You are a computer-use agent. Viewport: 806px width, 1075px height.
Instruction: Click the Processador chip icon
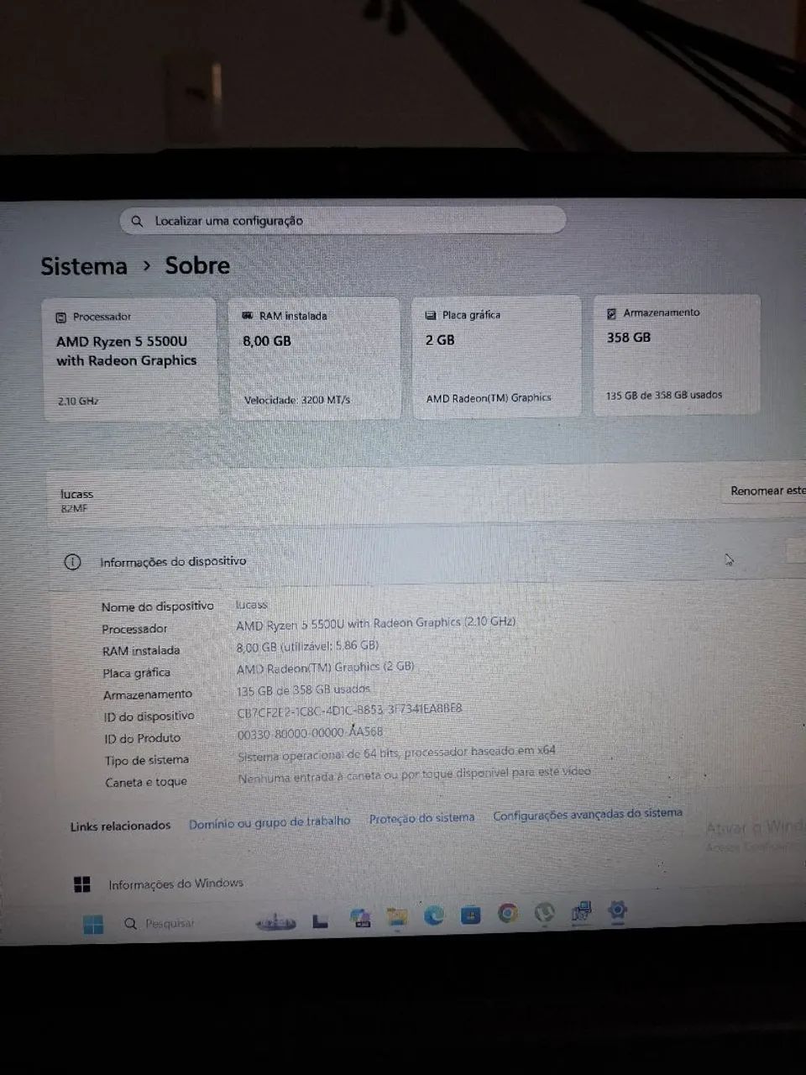(x=60, y=317)
